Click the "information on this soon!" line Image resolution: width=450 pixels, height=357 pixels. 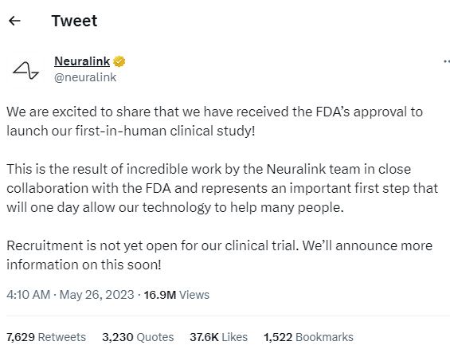coord(84,265)
